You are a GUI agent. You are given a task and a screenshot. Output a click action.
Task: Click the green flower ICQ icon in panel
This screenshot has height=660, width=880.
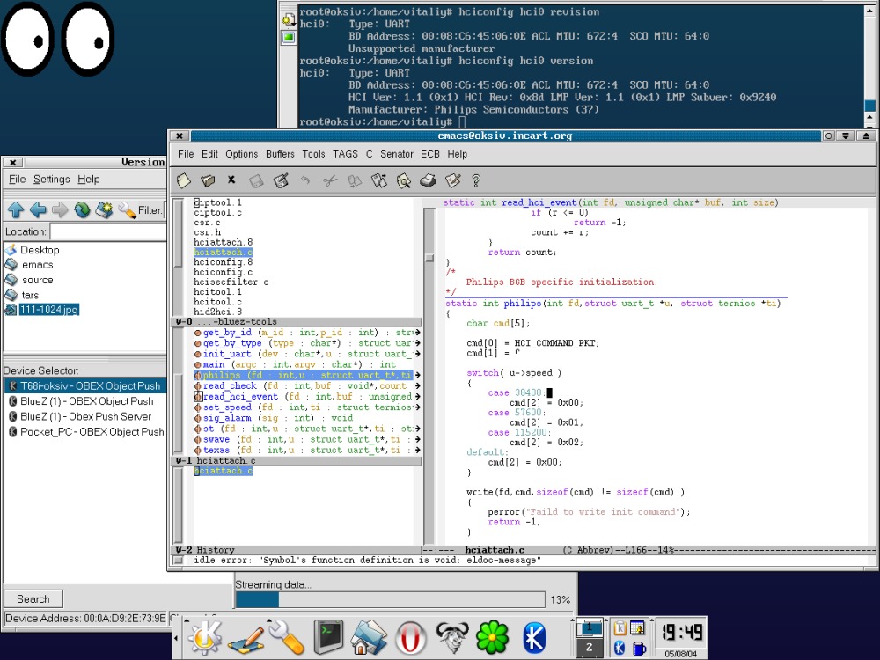492,638
